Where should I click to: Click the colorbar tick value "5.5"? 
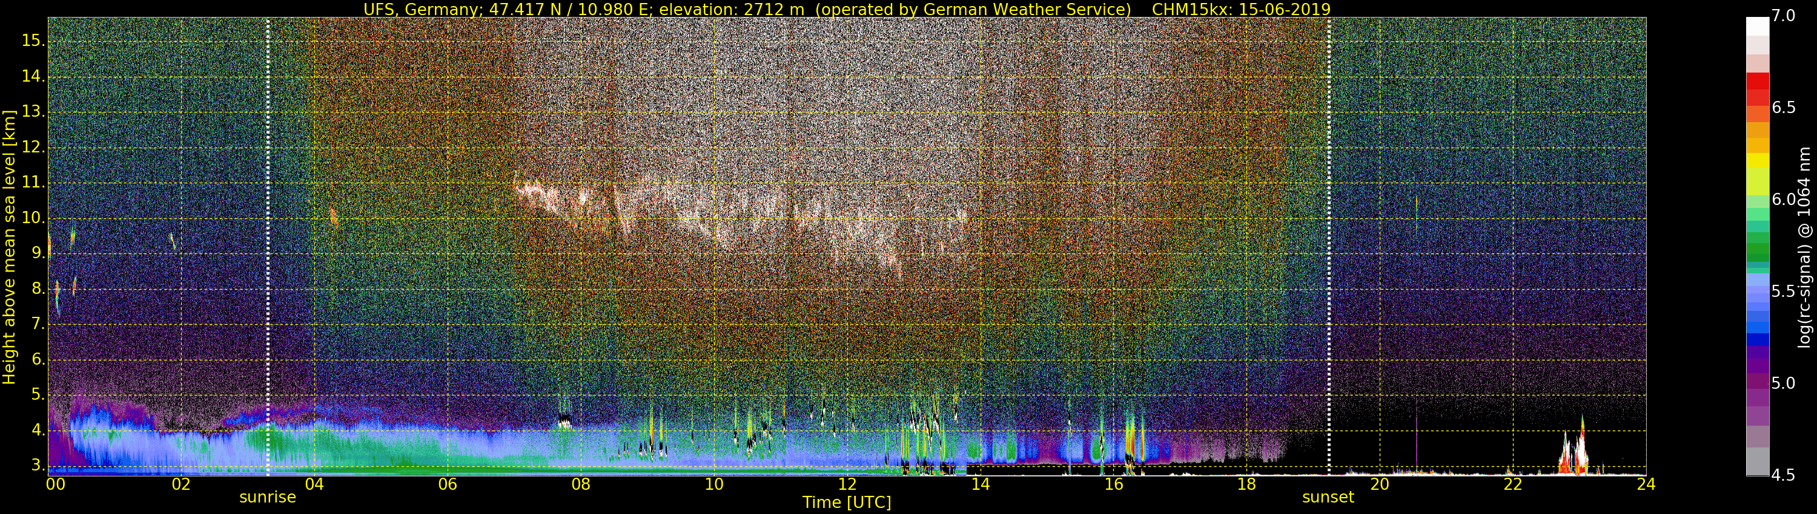point(1783,291)
